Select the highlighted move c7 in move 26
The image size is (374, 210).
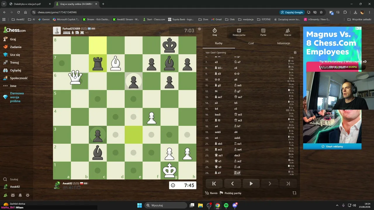pos(237,173)
